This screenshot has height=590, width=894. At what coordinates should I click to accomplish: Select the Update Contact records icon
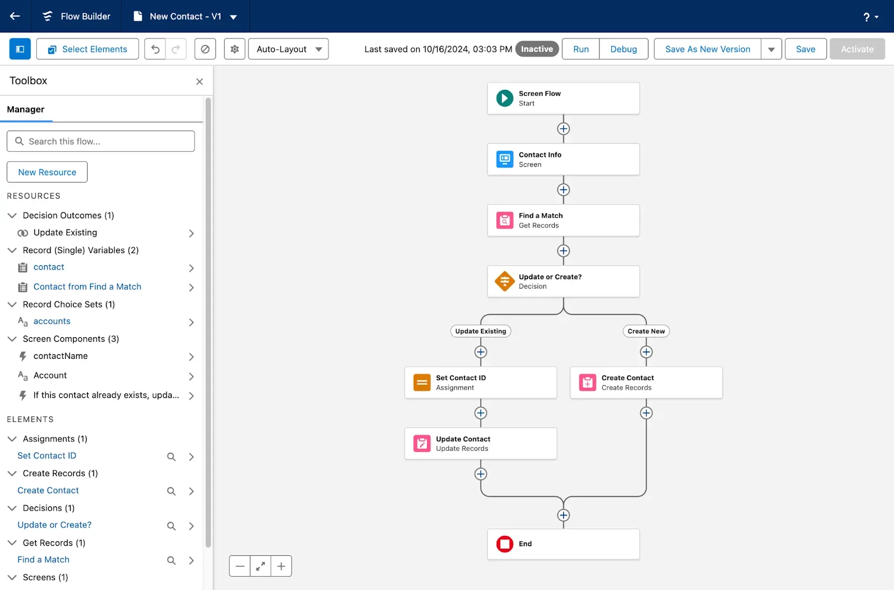422,444
